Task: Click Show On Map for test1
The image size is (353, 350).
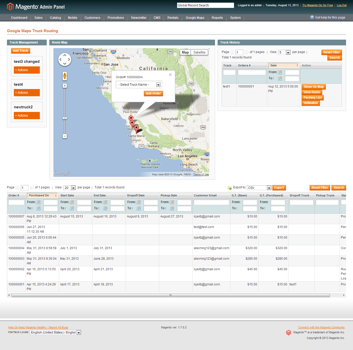Action: tap(314, 87)
